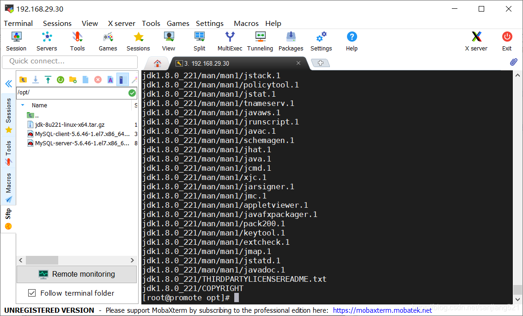This screenshot has width=523, height=316.
Task: Click the /opt/ path input field
Action: (72, 93)
